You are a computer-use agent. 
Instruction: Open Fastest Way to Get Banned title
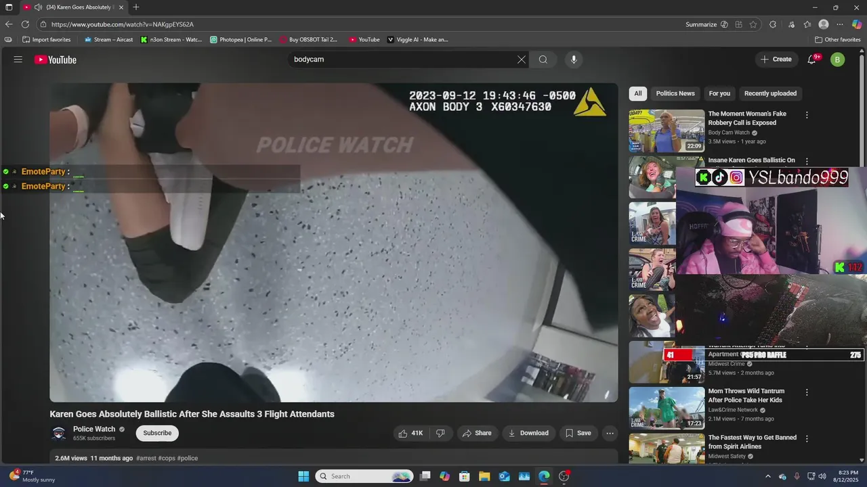(x=752, y=442)
